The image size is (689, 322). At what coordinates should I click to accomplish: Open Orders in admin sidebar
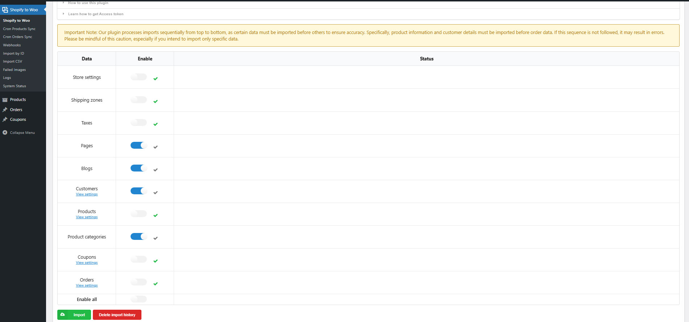16,110
